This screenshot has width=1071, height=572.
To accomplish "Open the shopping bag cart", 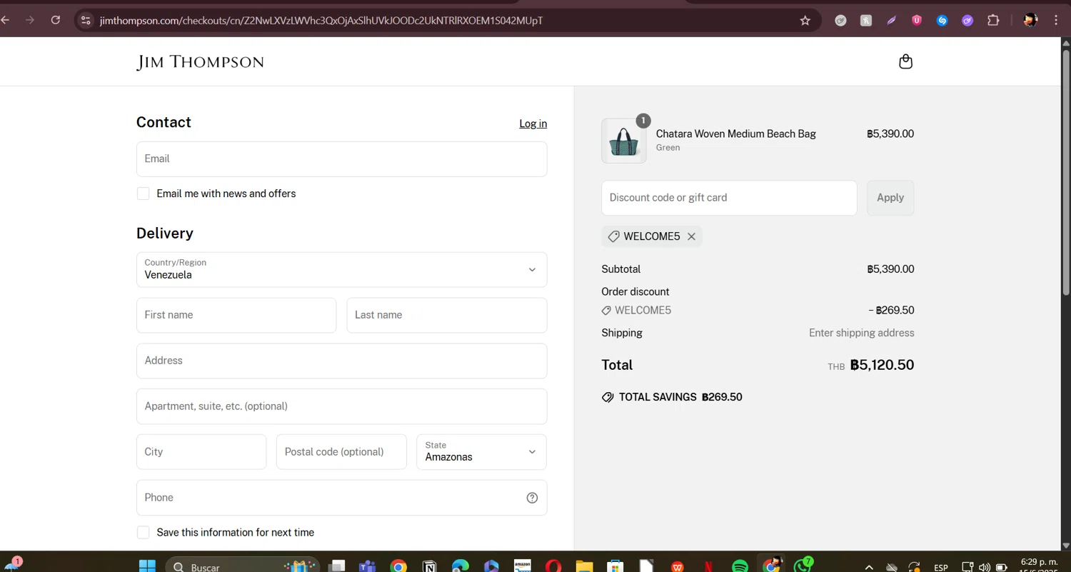I will click(905, 61).
